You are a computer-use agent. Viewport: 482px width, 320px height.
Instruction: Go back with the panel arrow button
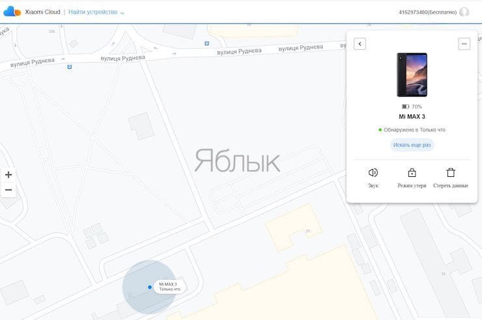pos(360,44)
